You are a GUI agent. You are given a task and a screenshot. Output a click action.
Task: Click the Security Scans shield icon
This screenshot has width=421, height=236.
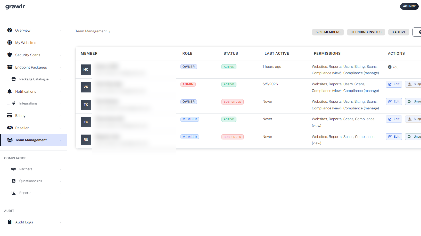10,55
